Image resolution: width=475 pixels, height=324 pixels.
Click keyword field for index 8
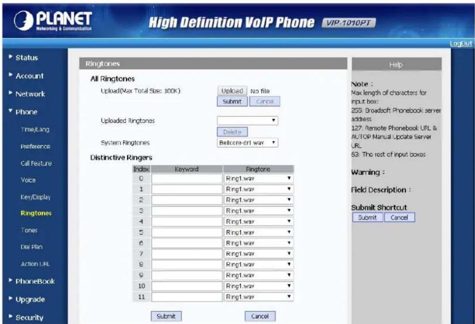pos(187,265)
